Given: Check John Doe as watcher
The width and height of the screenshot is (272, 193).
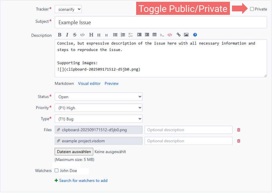Looking at the screenshot, I should coord(57,171).
